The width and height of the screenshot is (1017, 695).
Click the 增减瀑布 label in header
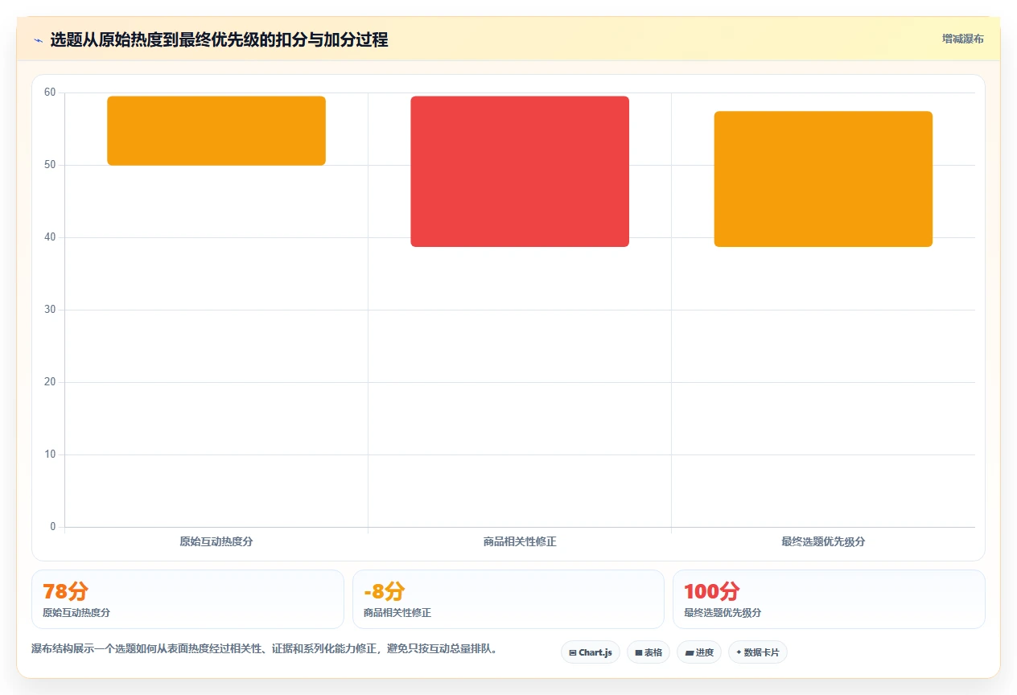point(963,39)
